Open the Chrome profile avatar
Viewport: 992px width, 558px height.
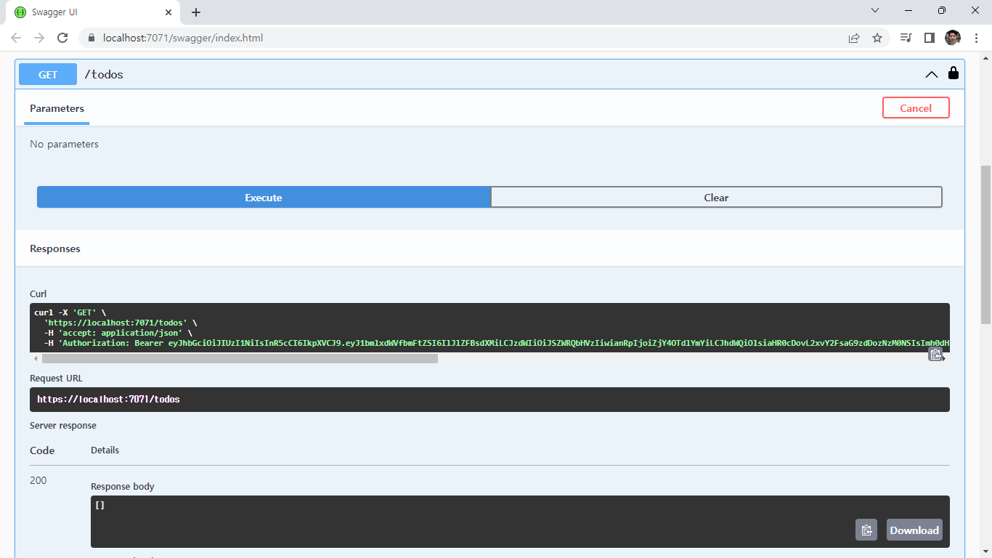952,38
